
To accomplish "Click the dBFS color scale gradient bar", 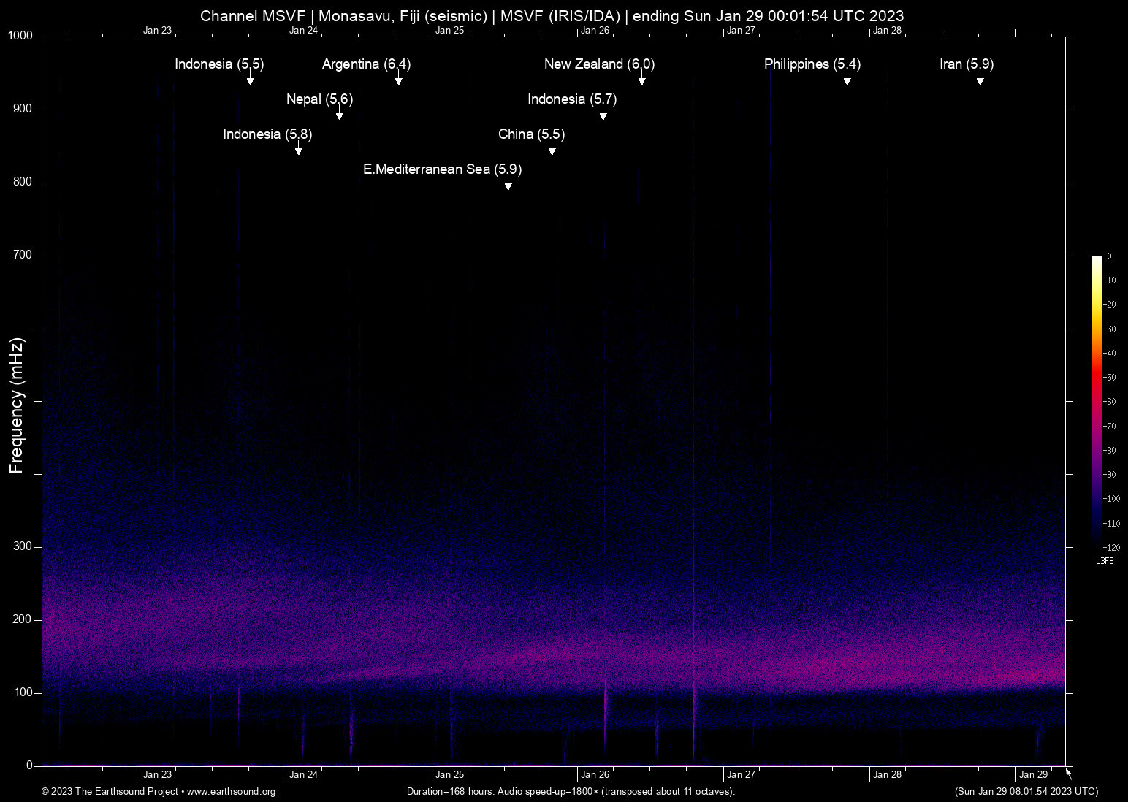I will coord(1097,401).
